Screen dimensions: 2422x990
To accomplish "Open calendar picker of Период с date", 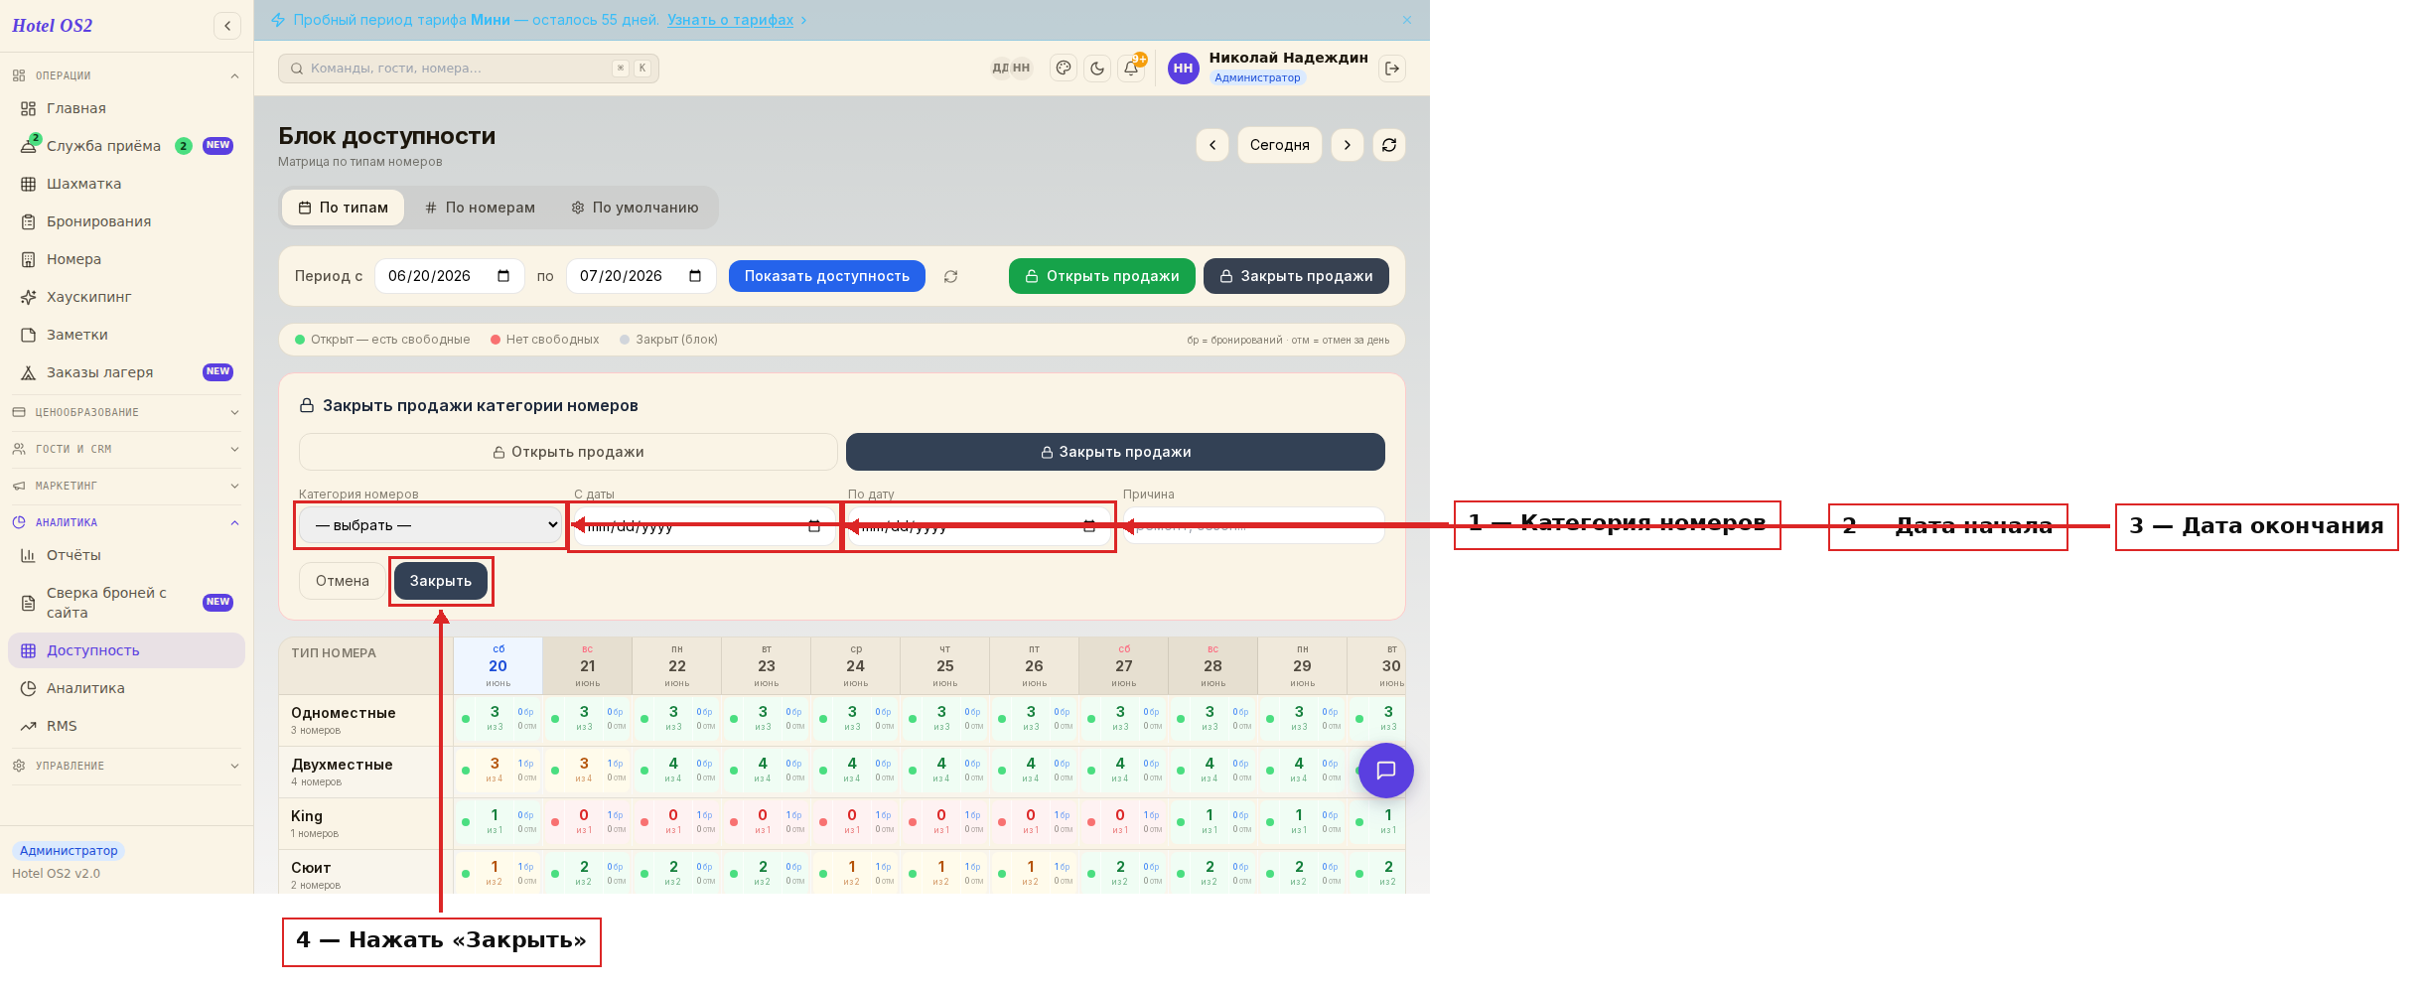I will pyautogui.click(x=503, y=276).
